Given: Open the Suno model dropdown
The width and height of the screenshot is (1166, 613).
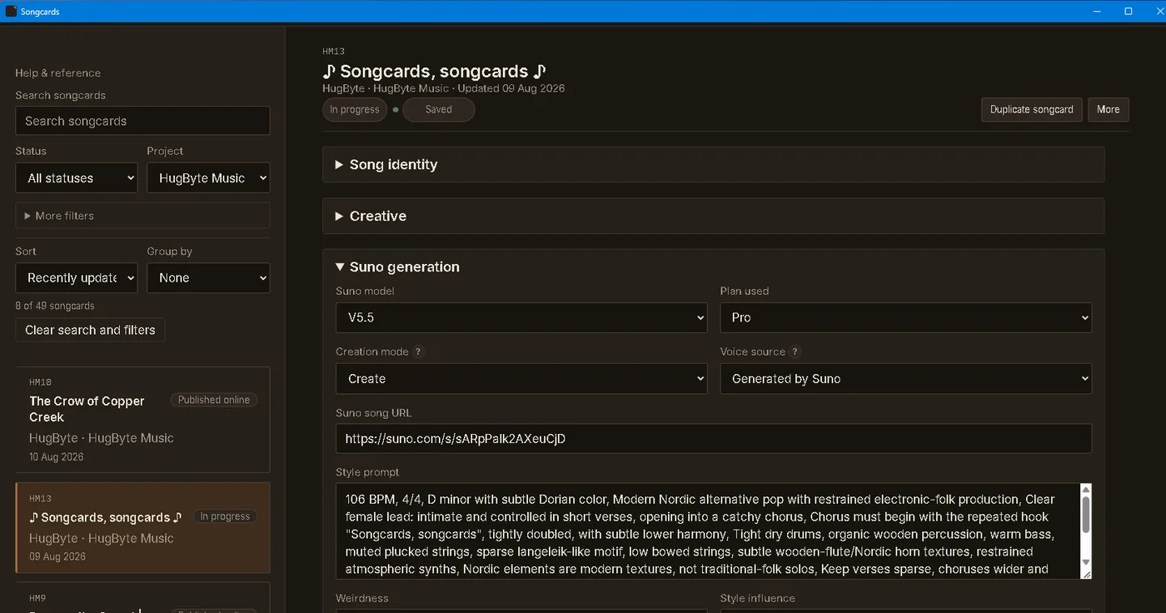Looking at the screenshot, I should pos(521,317).
